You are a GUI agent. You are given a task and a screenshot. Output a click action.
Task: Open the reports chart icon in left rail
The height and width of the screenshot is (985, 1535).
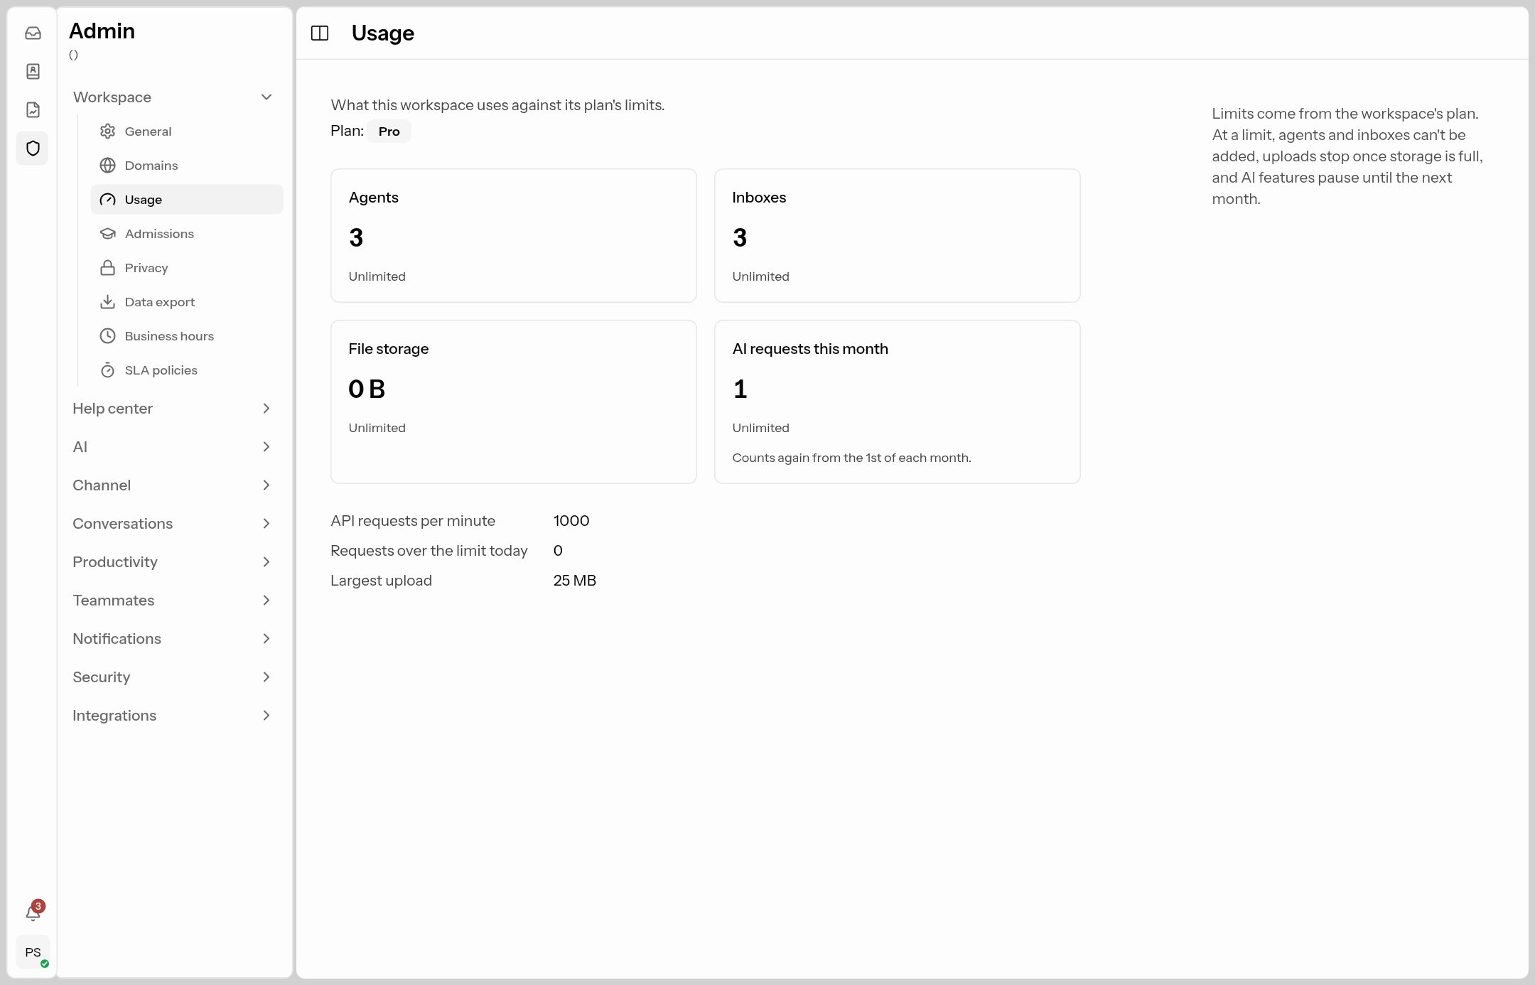click(x=33, y=109)
